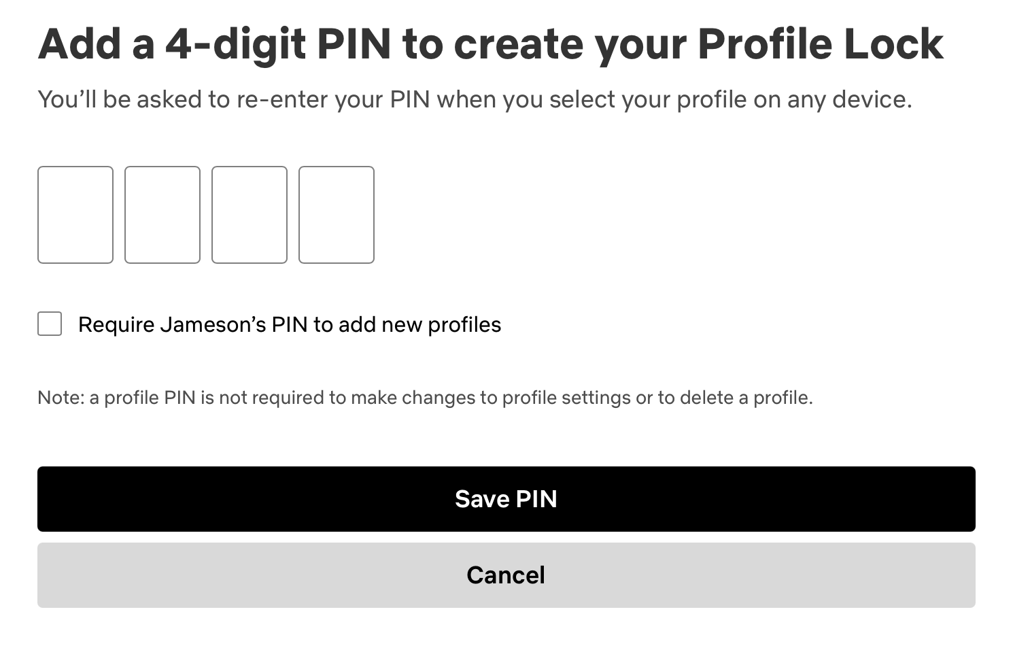Image resolution: width=1013 pixels, height=650 pixels.
Task: Choose Cancel to discard the PIN
Action: click(506, 575)
